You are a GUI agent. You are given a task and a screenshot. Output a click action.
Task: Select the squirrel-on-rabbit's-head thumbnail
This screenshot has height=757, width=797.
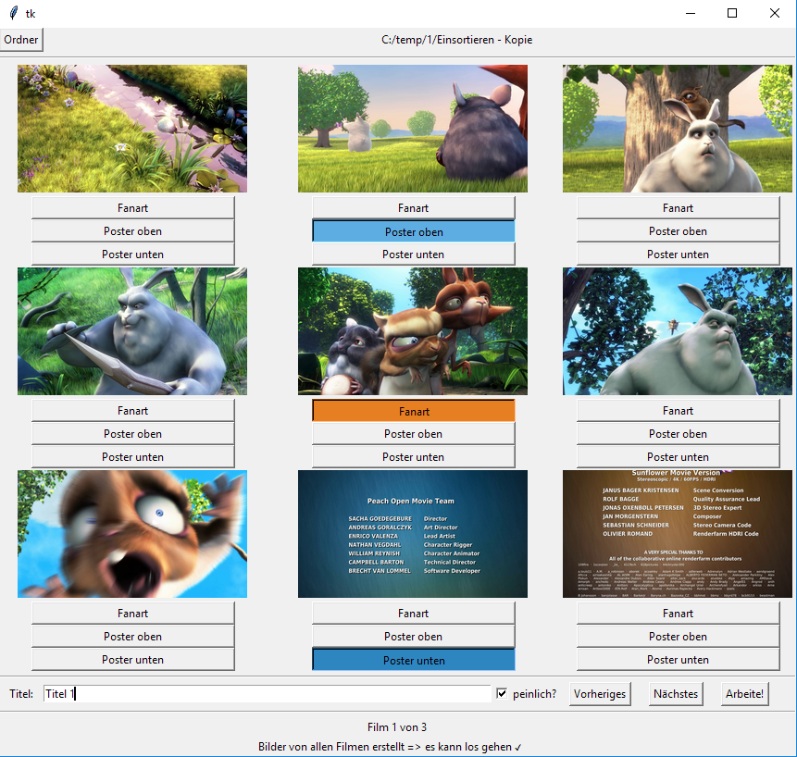678,129
